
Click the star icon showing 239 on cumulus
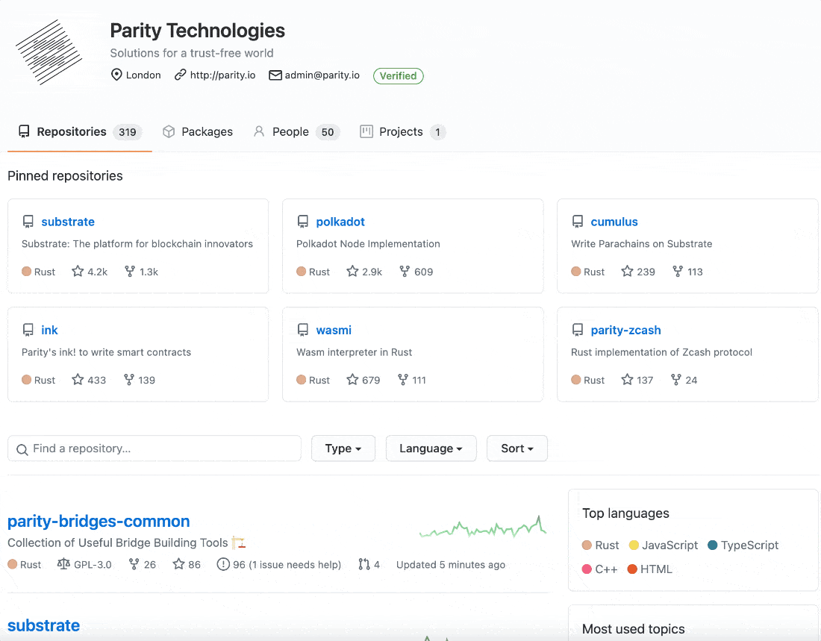pyautogui.click(x=627, y=272)
